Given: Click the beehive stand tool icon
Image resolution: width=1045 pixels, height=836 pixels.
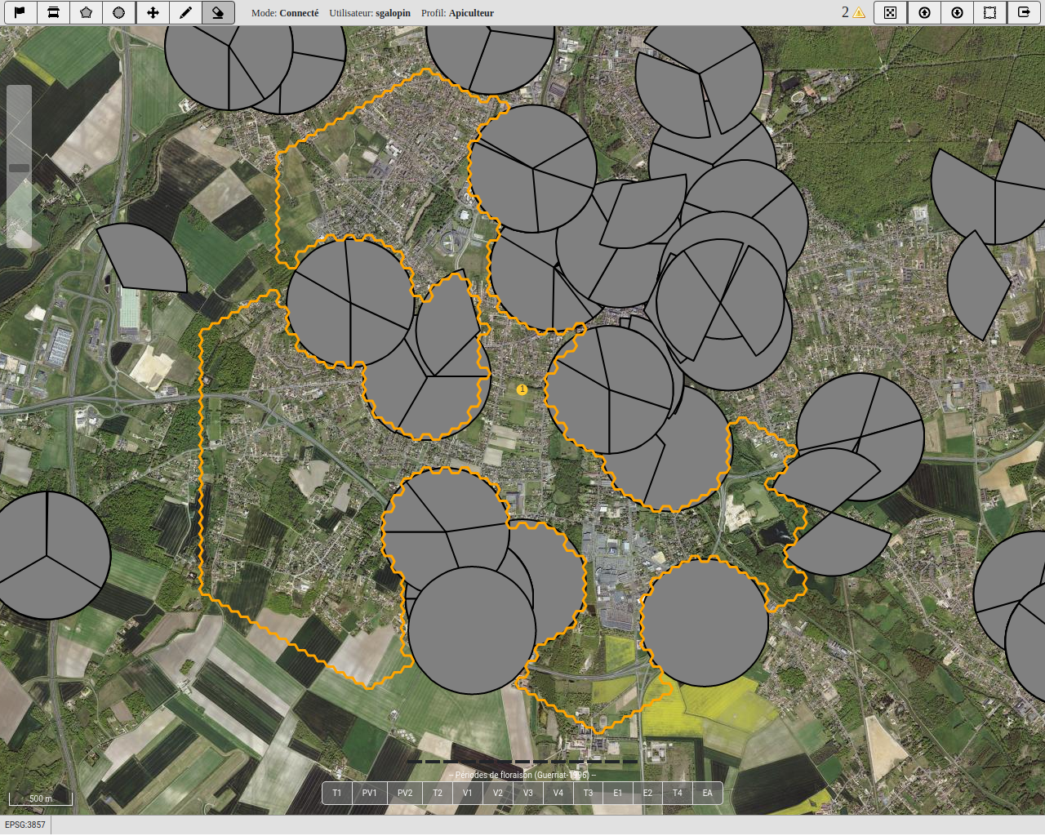Looking at the screenshot, I should (x=53, y=12).
